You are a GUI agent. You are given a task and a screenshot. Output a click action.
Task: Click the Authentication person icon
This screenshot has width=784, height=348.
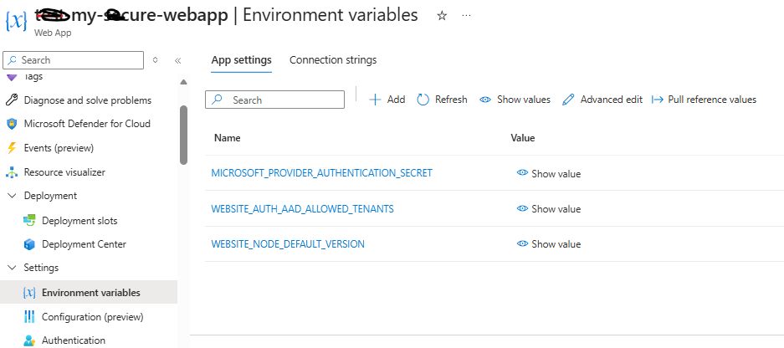[x=29, y=340]
